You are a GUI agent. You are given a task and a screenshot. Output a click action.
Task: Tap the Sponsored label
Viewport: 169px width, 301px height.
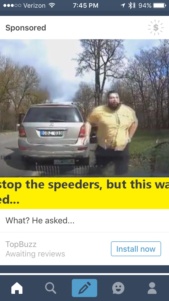26,28
